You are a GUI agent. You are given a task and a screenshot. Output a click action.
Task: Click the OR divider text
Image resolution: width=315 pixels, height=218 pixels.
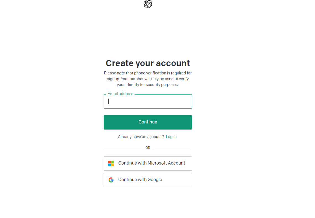[x=148, y=148]
